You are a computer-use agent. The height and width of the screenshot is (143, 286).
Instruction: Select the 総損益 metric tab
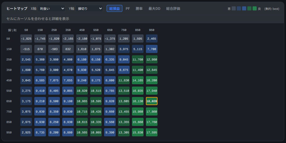click(114, 9)
